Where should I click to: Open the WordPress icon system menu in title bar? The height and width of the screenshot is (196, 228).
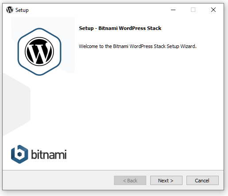pos(10,10)
